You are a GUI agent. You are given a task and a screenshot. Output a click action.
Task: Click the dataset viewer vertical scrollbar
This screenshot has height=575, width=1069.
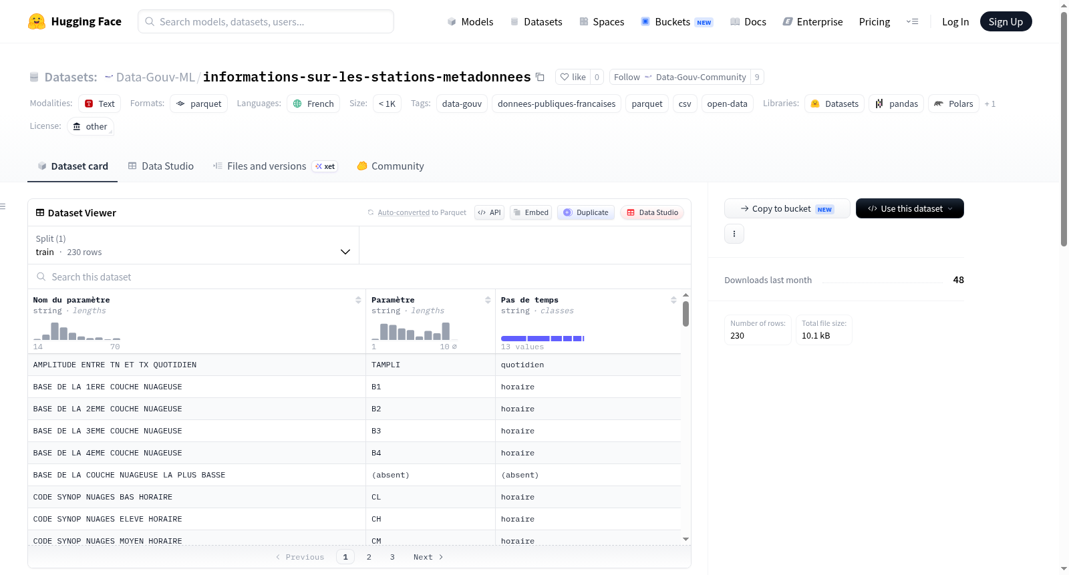[685, 315]
